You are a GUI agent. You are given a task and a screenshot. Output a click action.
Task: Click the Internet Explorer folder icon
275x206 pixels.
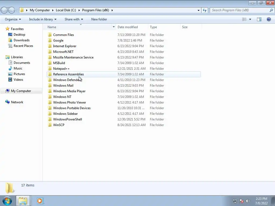coord(50,46)
